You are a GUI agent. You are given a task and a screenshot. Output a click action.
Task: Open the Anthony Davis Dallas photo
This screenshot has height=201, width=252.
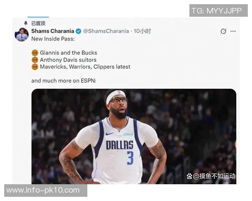(x=134, y=137)
